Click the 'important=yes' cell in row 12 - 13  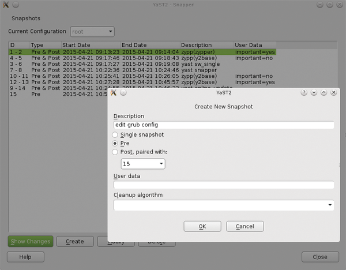255,82
